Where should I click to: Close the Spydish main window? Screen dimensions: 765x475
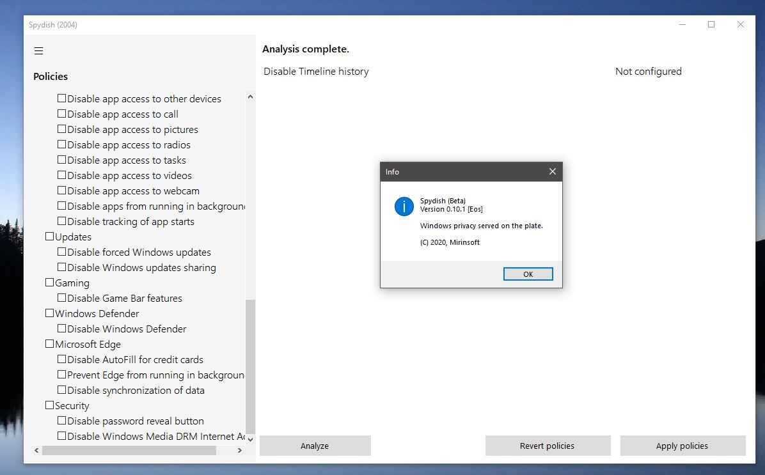pyautogui.click(x=741, y=24)
